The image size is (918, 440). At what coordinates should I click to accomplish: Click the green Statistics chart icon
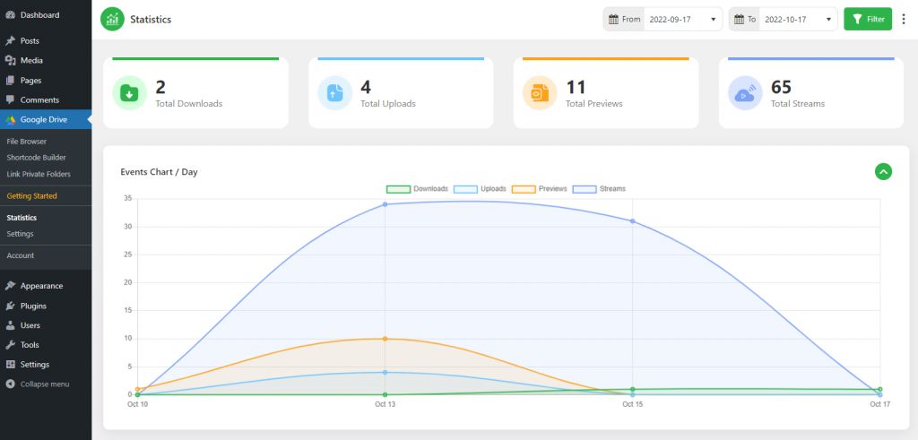pyautogui.click(x=112, y=20)
